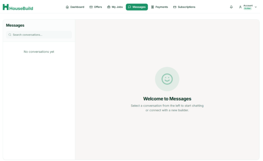263x161 pixels.
Task: Navigate to the Payments label
Action: pyautogui.click(x=162, y=7)
